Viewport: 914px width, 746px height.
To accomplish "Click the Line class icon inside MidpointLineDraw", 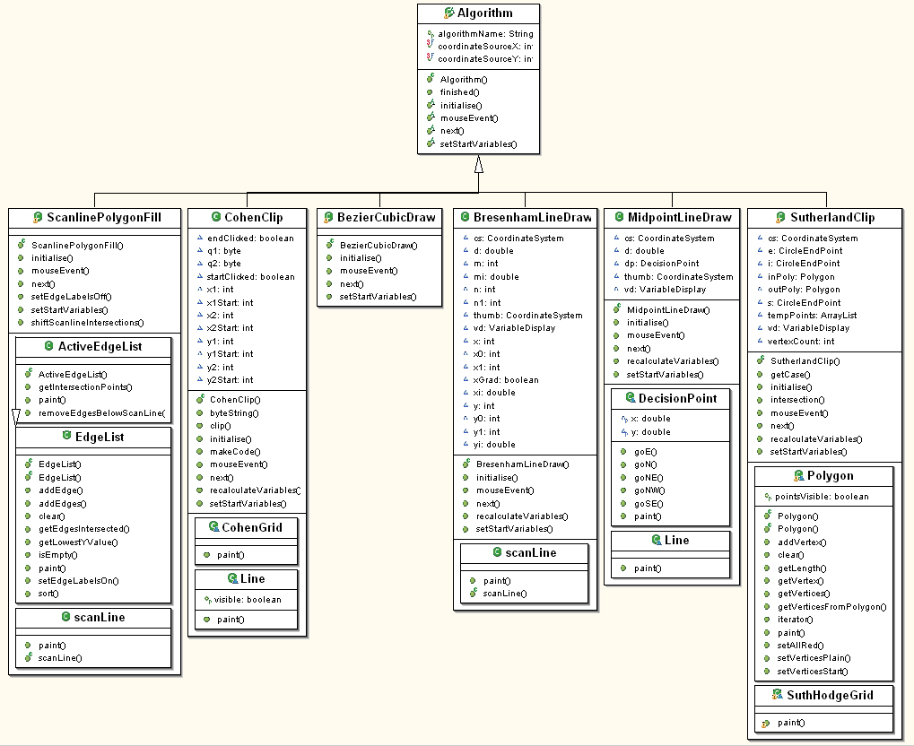I will point(657,541).
